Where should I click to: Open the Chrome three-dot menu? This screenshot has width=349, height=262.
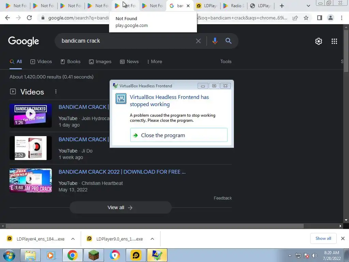[x=342, y=18]
